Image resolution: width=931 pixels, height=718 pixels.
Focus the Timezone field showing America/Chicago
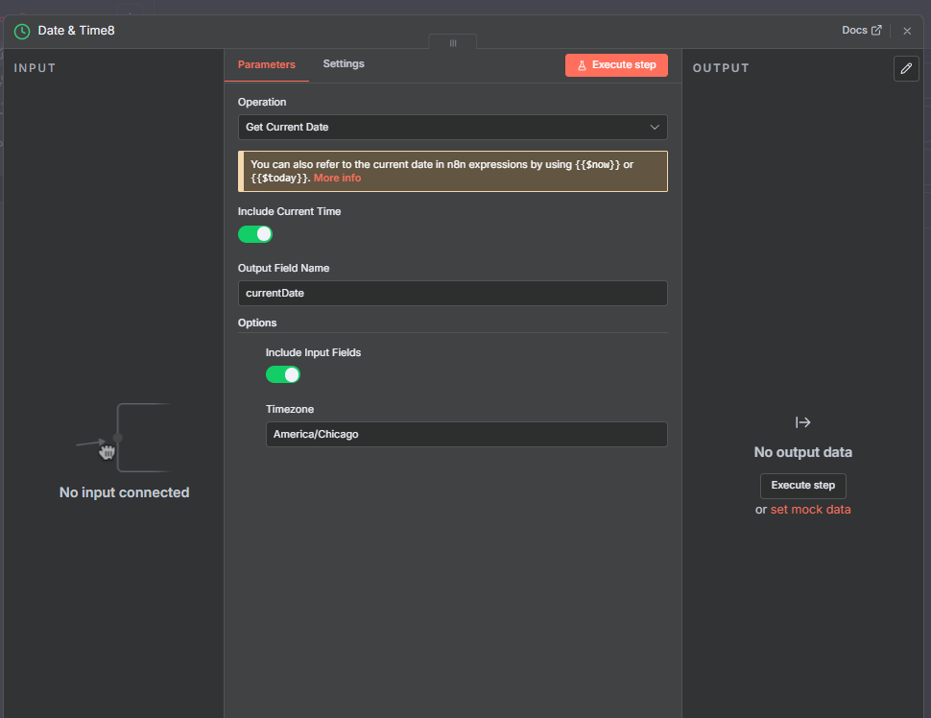pos(465,434)
